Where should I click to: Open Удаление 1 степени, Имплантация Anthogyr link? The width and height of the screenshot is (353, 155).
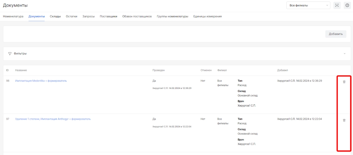pyautogui.click(x=53, y=119)
